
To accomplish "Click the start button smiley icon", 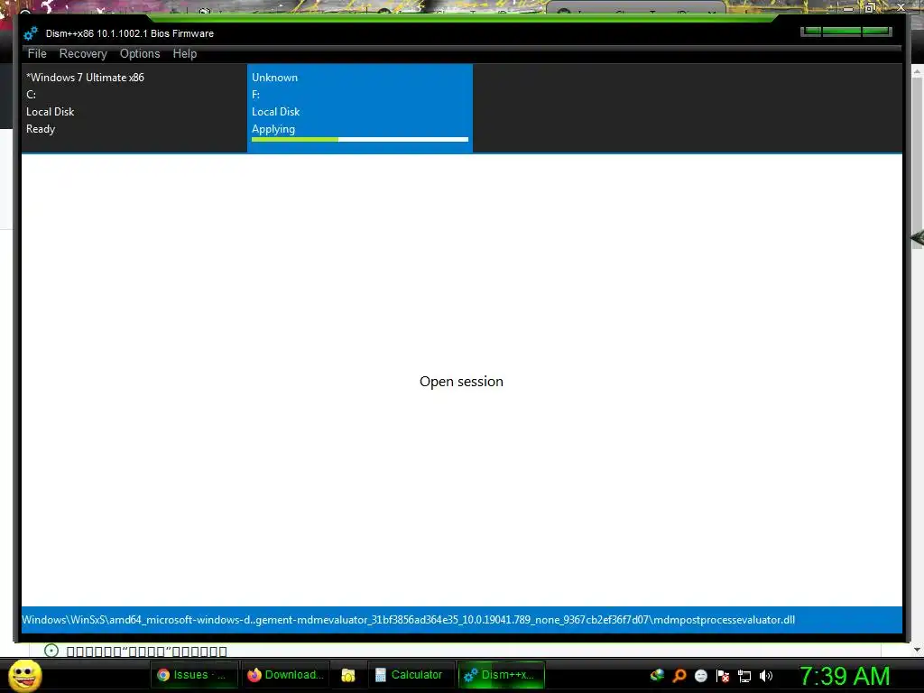I will [x=24, y=675].
